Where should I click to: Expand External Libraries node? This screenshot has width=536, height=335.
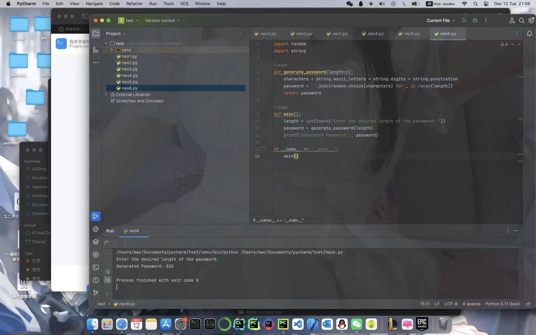[x=106, y=94]
